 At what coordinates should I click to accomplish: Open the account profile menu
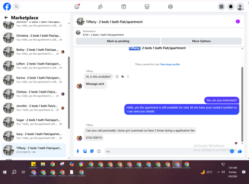tap(240, 6)
